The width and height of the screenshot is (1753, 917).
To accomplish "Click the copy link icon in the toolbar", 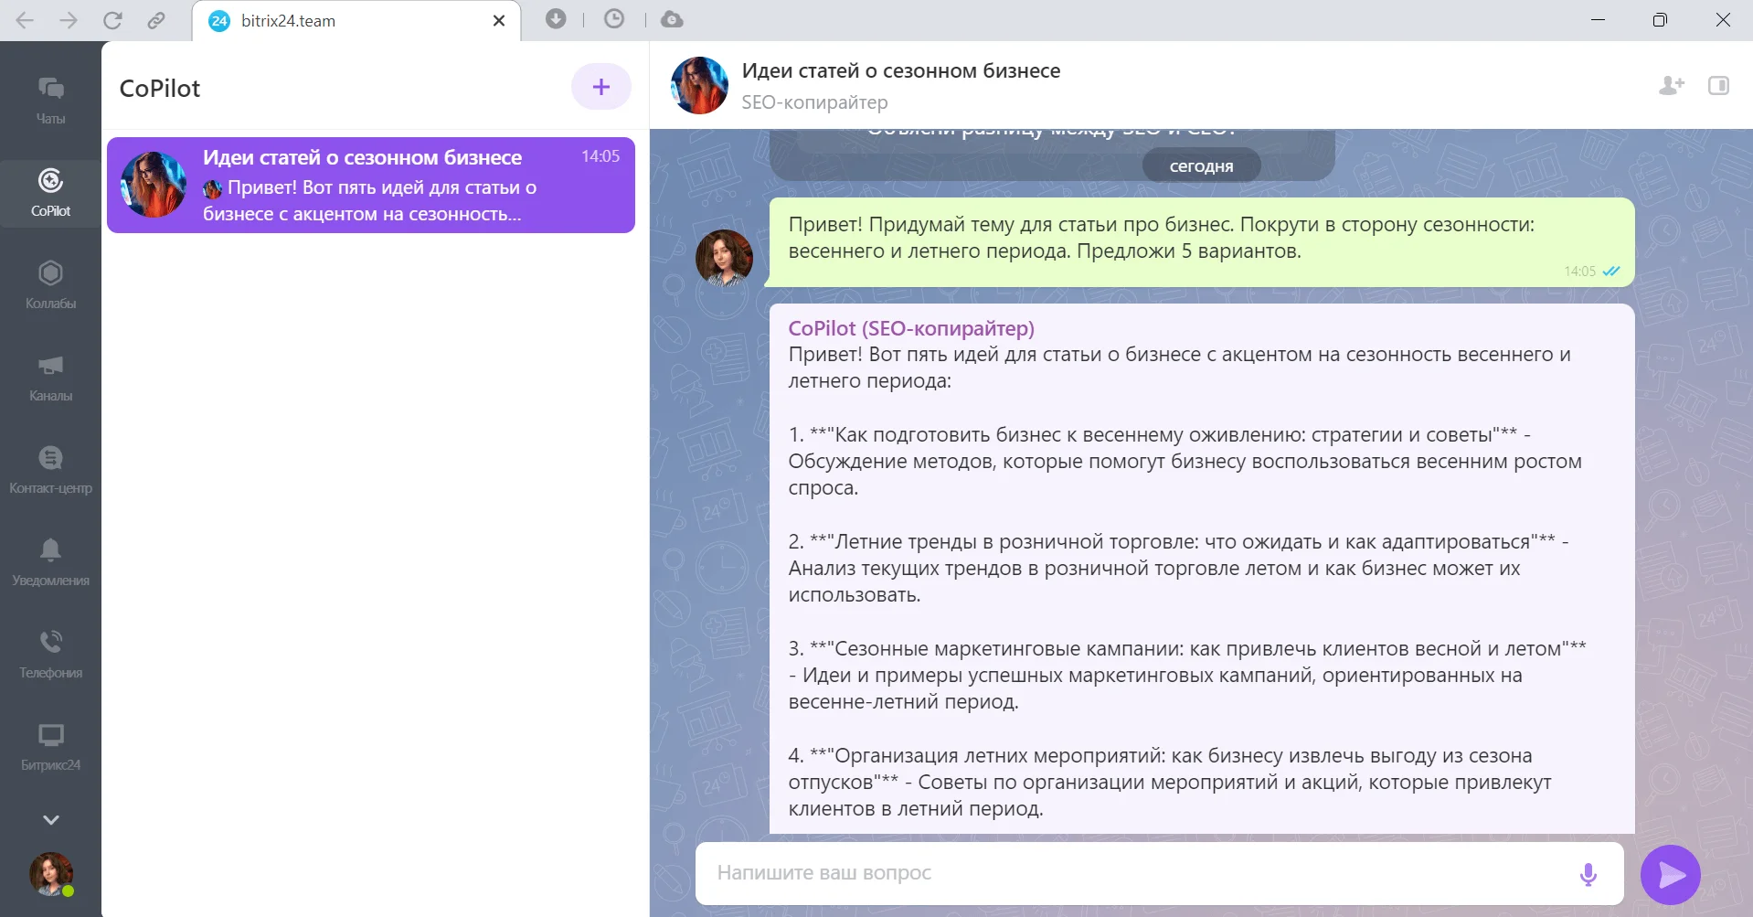I will point(156,20).
